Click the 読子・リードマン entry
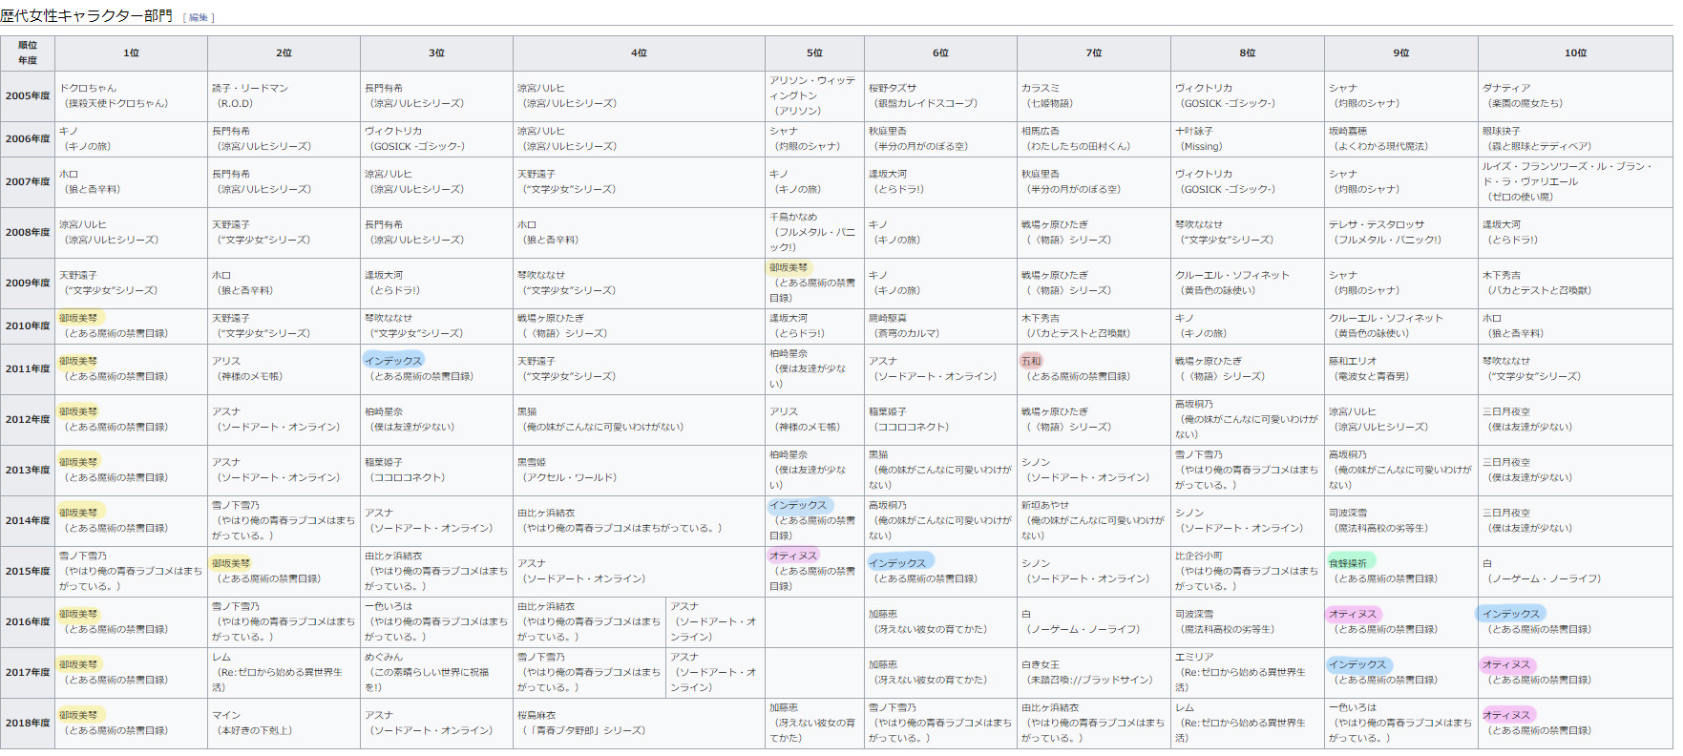 [250, 89]
